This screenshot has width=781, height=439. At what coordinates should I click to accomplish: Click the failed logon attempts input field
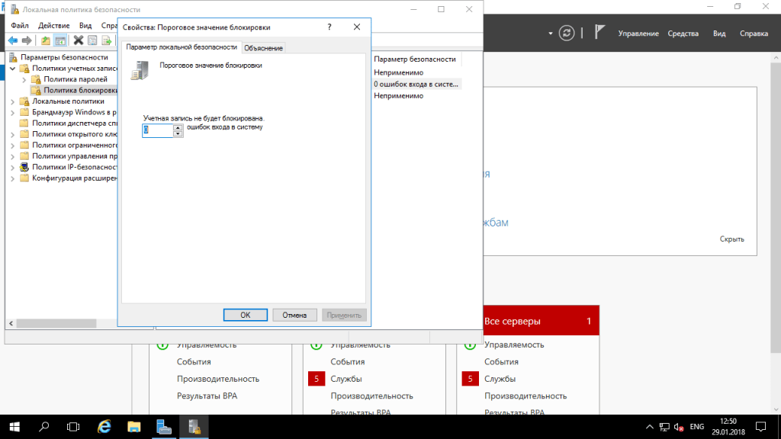point(157,130)
